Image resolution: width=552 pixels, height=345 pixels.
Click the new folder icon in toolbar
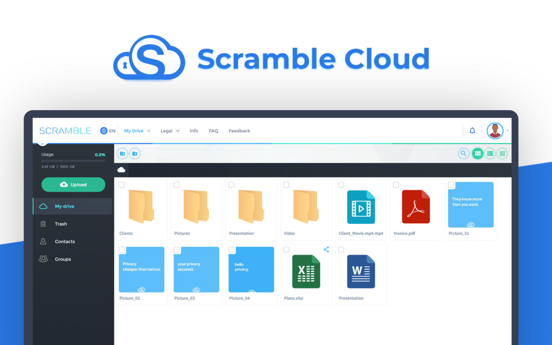click(x=122, y=154)
